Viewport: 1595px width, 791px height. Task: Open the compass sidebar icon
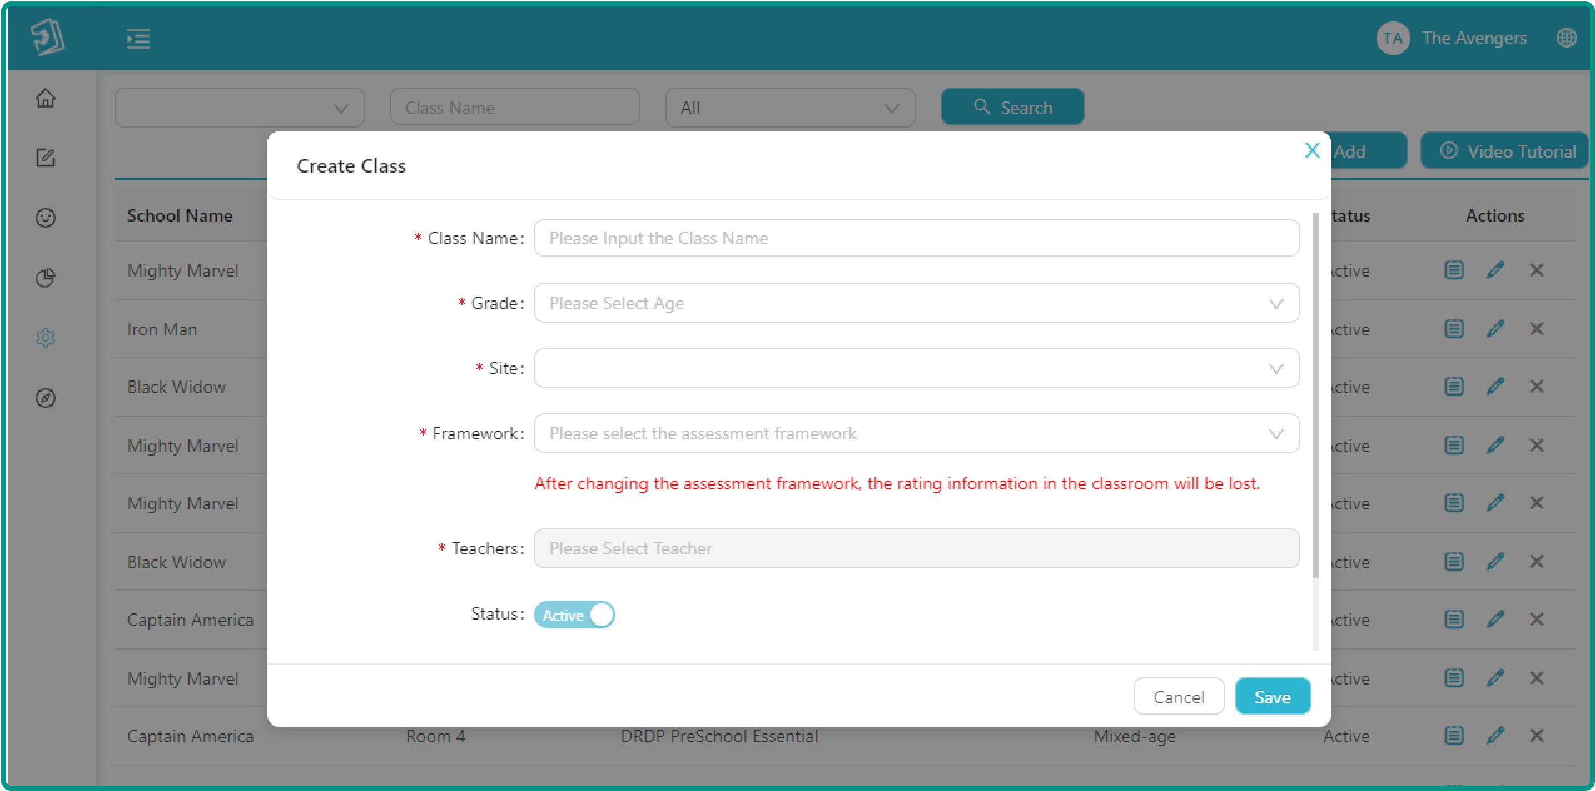[x=46, y=398]
